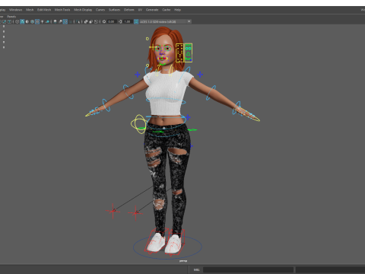Image resolution: width=365 pixels, height=274 pixels.
Task: Toggle the safe title overlay icon
Action: (9, 21)
